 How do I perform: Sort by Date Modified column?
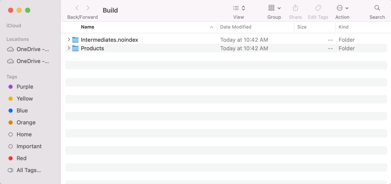(x=236, y=27)
